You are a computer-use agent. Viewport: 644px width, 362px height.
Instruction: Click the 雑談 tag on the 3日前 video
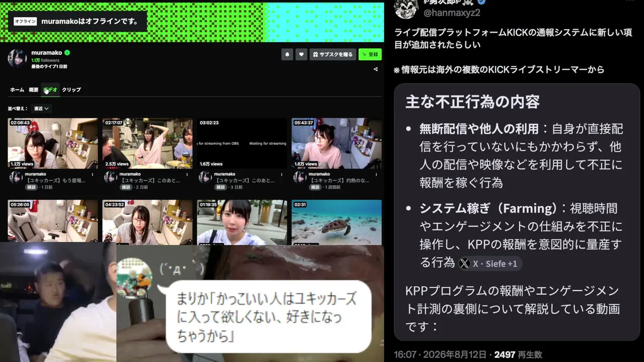point(221,187)
